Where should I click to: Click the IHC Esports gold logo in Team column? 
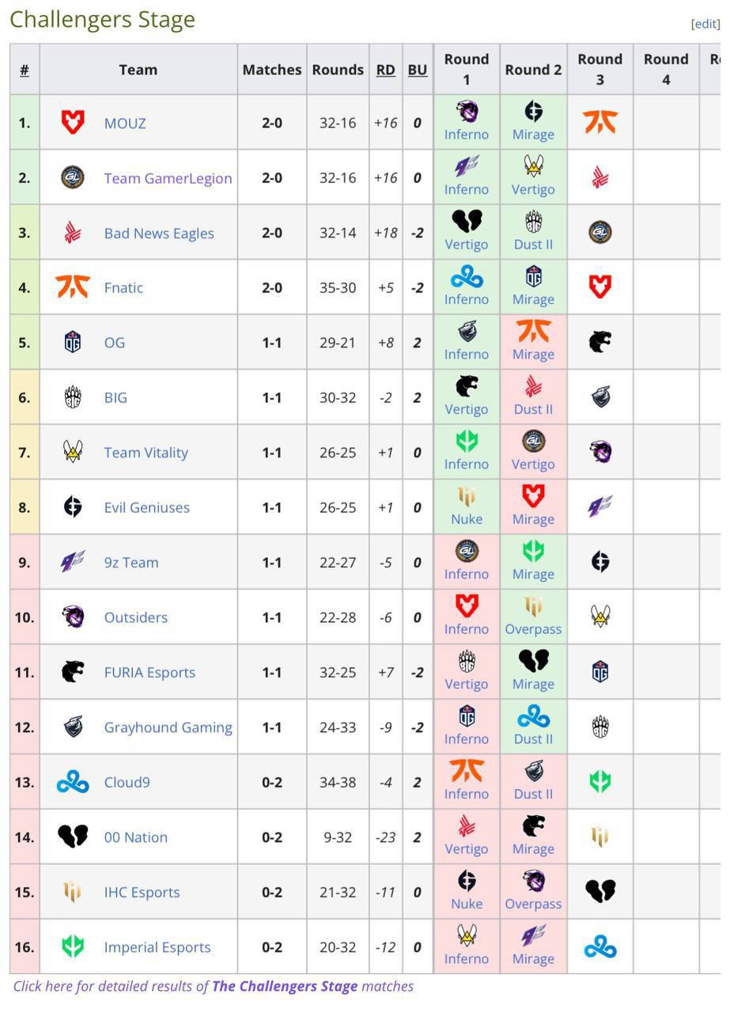click(73, 892)
